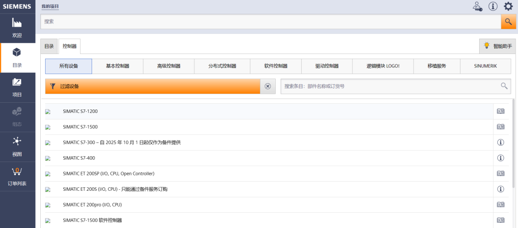
Task: Open the user account icon
Action: point(477,6)
